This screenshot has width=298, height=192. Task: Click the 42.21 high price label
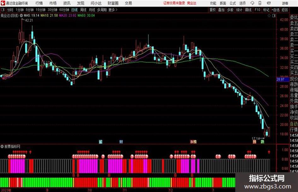pyautogui.click(x=29, y=20)
